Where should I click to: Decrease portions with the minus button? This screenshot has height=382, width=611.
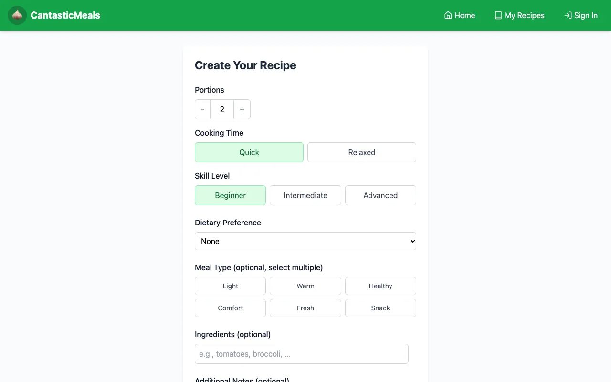click(x=203, y=109)
